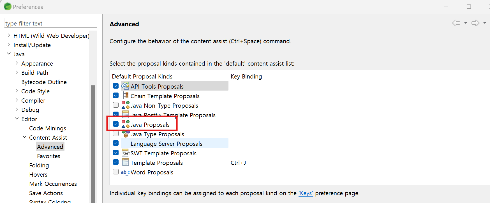Click the Template Proposals icon
This screenshot has height=203, width=490.
point(126,162)
